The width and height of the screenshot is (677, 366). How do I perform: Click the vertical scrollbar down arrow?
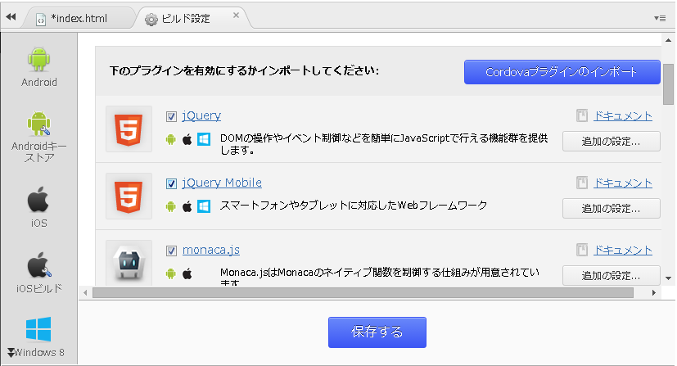coord(668,278)
